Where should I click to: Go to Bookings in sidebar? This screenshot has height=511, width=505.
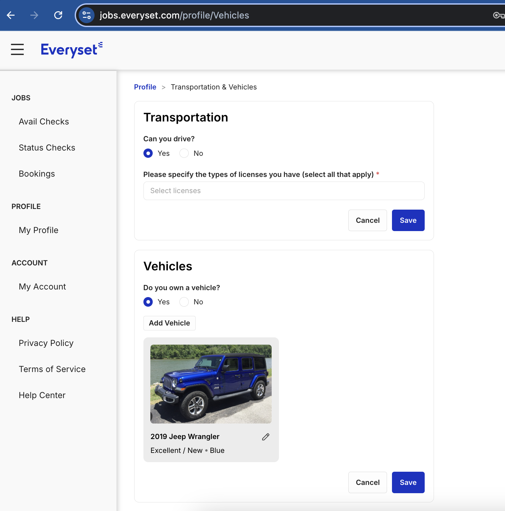(x=37, y=174)
